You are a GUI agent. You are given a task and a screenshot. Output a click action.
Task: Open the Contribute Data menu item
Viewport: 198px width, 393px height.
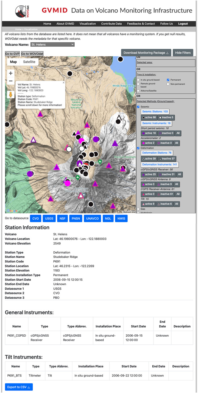pyautogui.click(x=111, y=24)
